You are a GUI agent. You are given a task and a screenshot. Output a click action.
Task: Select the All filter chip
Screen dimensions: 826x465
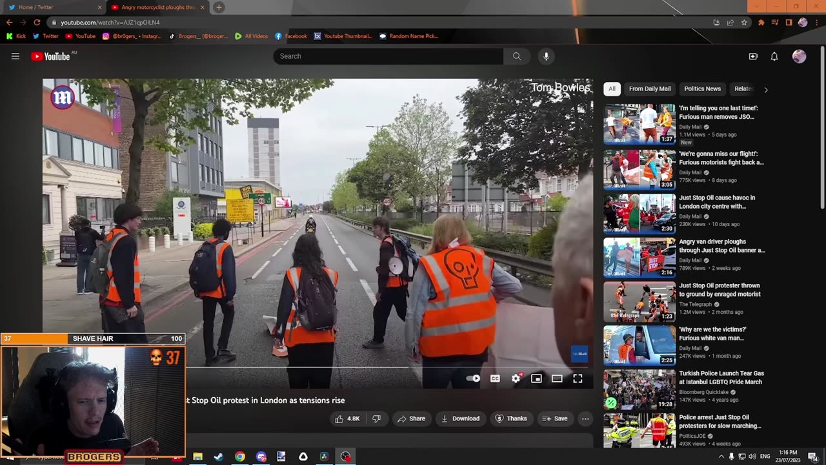tap(612, 88)
